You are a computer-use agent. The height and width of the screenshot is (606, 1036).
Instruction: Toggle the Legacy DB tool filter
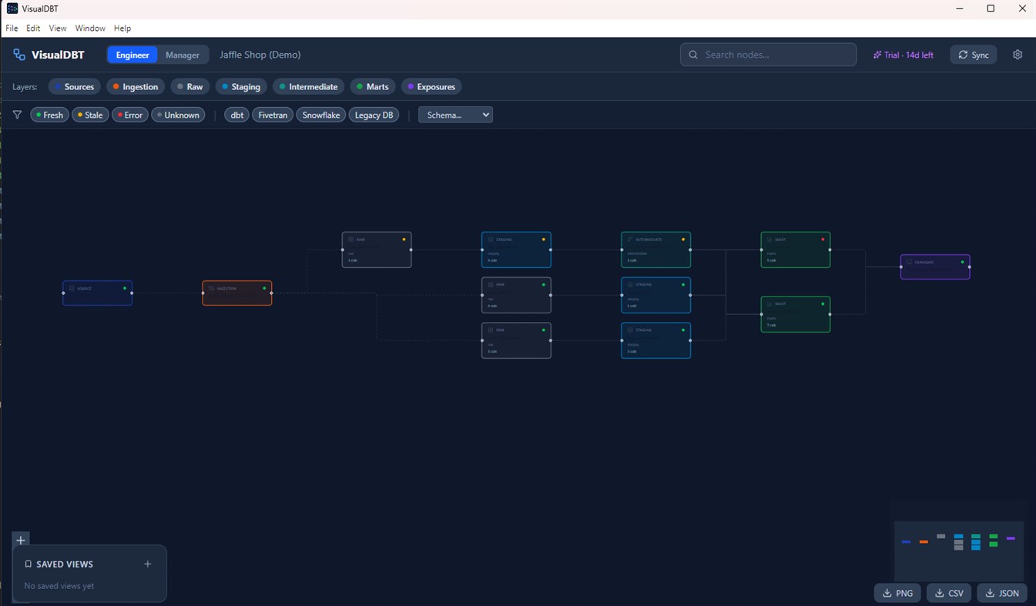tap(374, 115)
